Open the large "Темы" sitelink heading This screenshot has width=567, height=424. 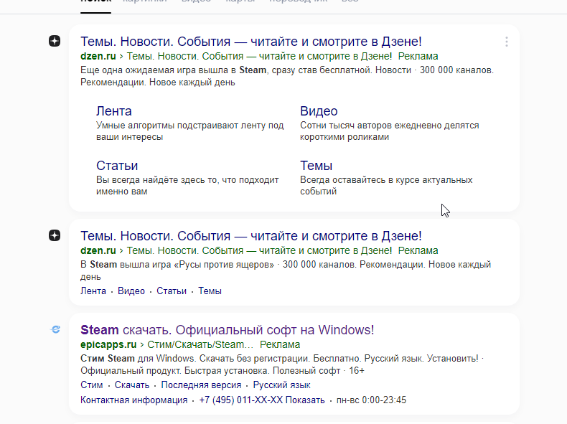317,166
